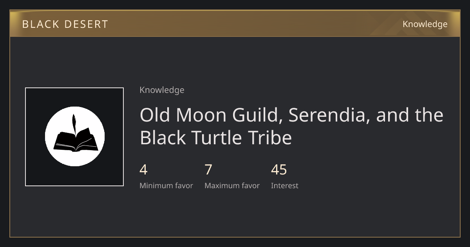Viewport: 470px width, 247px height.
Task: Select the small Knowledge category text
Action: [162, 90]
